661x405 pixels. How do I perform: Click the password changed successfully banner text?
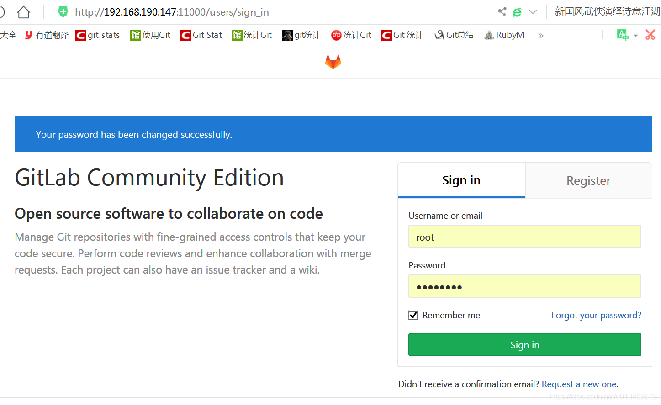point(134,135)
